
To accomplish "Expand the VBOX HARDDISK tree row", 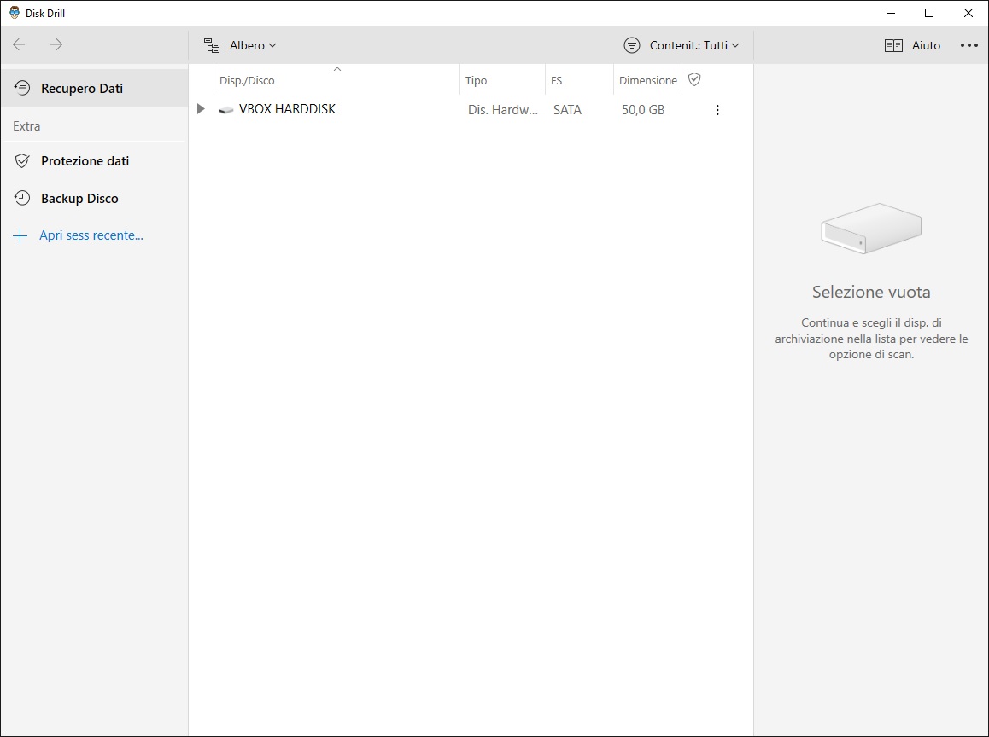I will pyautogui.click(x=201, y=109).
